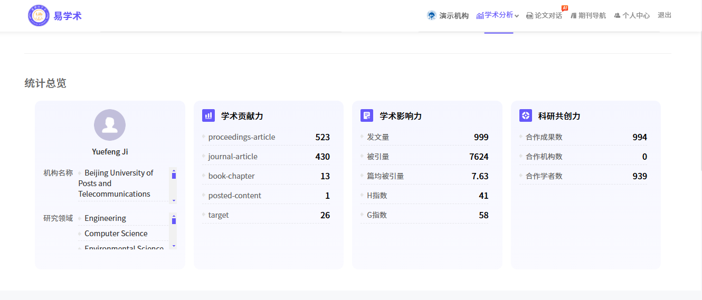
Task: Expand the 学术分析 dropdown menu
Action: coord(498,15)
